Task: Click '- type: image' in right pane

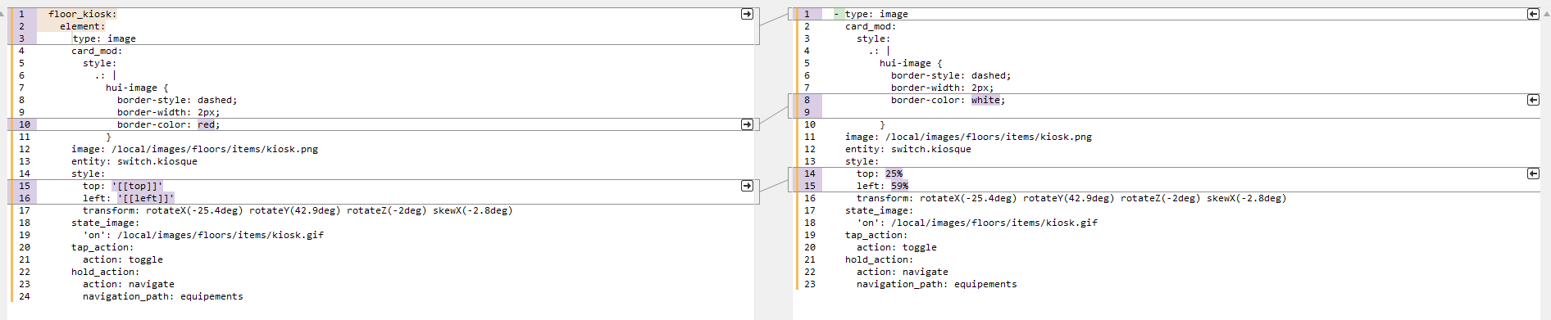Action: pyautogui.click(x=871, y=14)
